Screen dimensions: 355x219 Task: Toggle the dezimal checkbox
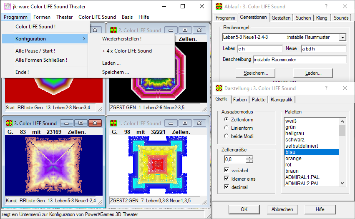[227, 186]
